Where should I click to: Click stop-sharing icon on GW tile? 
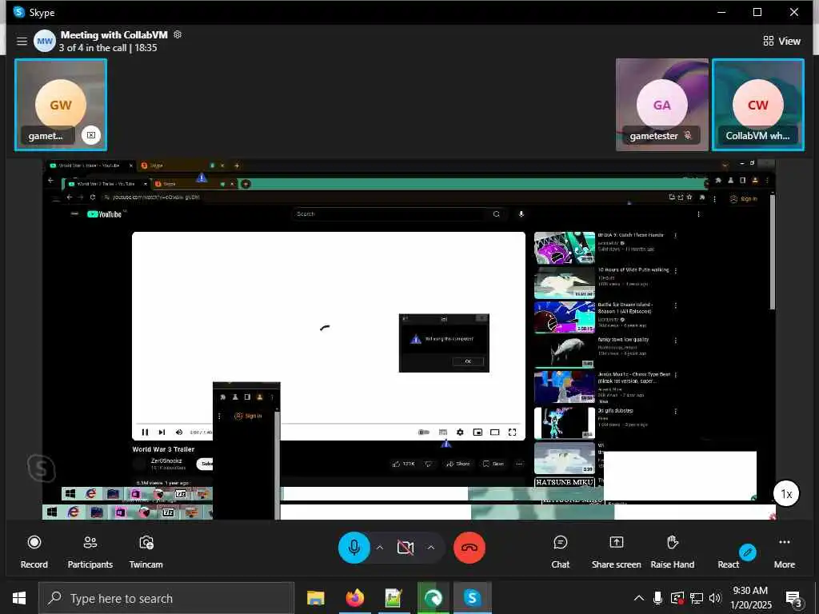91,135
